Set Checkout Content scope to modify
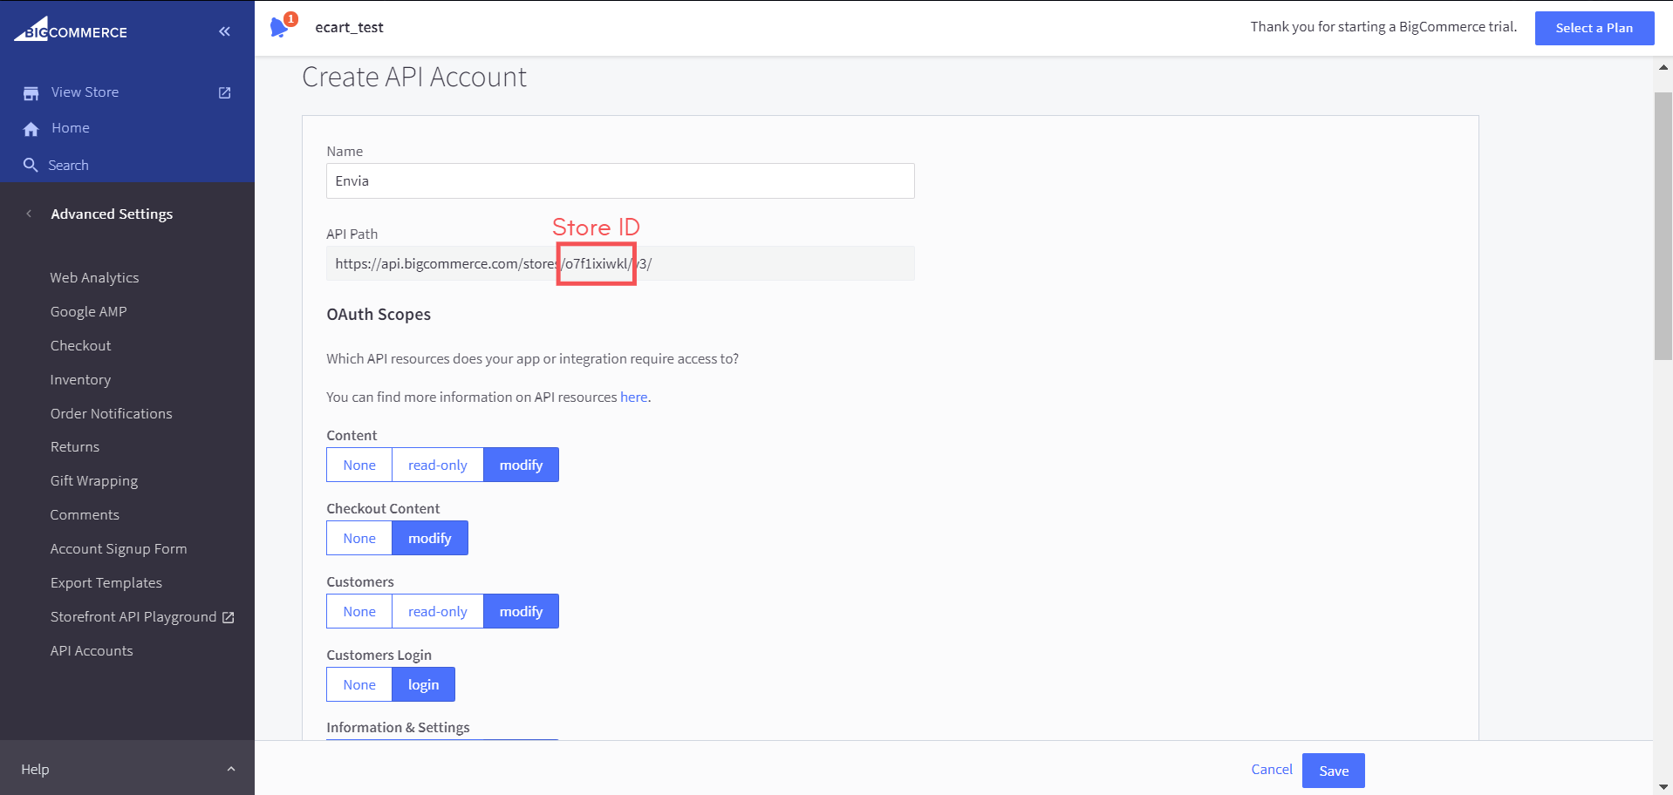The width and height of the screenshot is (1673, 795). point(430,538)
